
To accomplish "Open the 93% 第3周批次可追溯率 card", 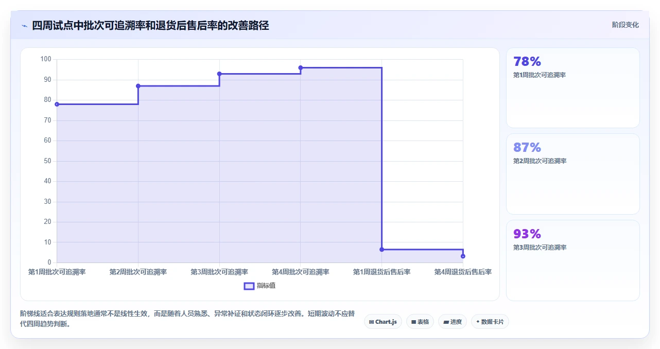I will (x=573, y=260).
